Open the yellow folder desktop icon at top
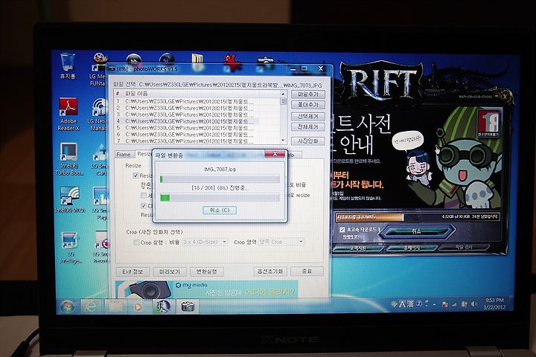This screenshot has width=536, height=357. (197, 62)
